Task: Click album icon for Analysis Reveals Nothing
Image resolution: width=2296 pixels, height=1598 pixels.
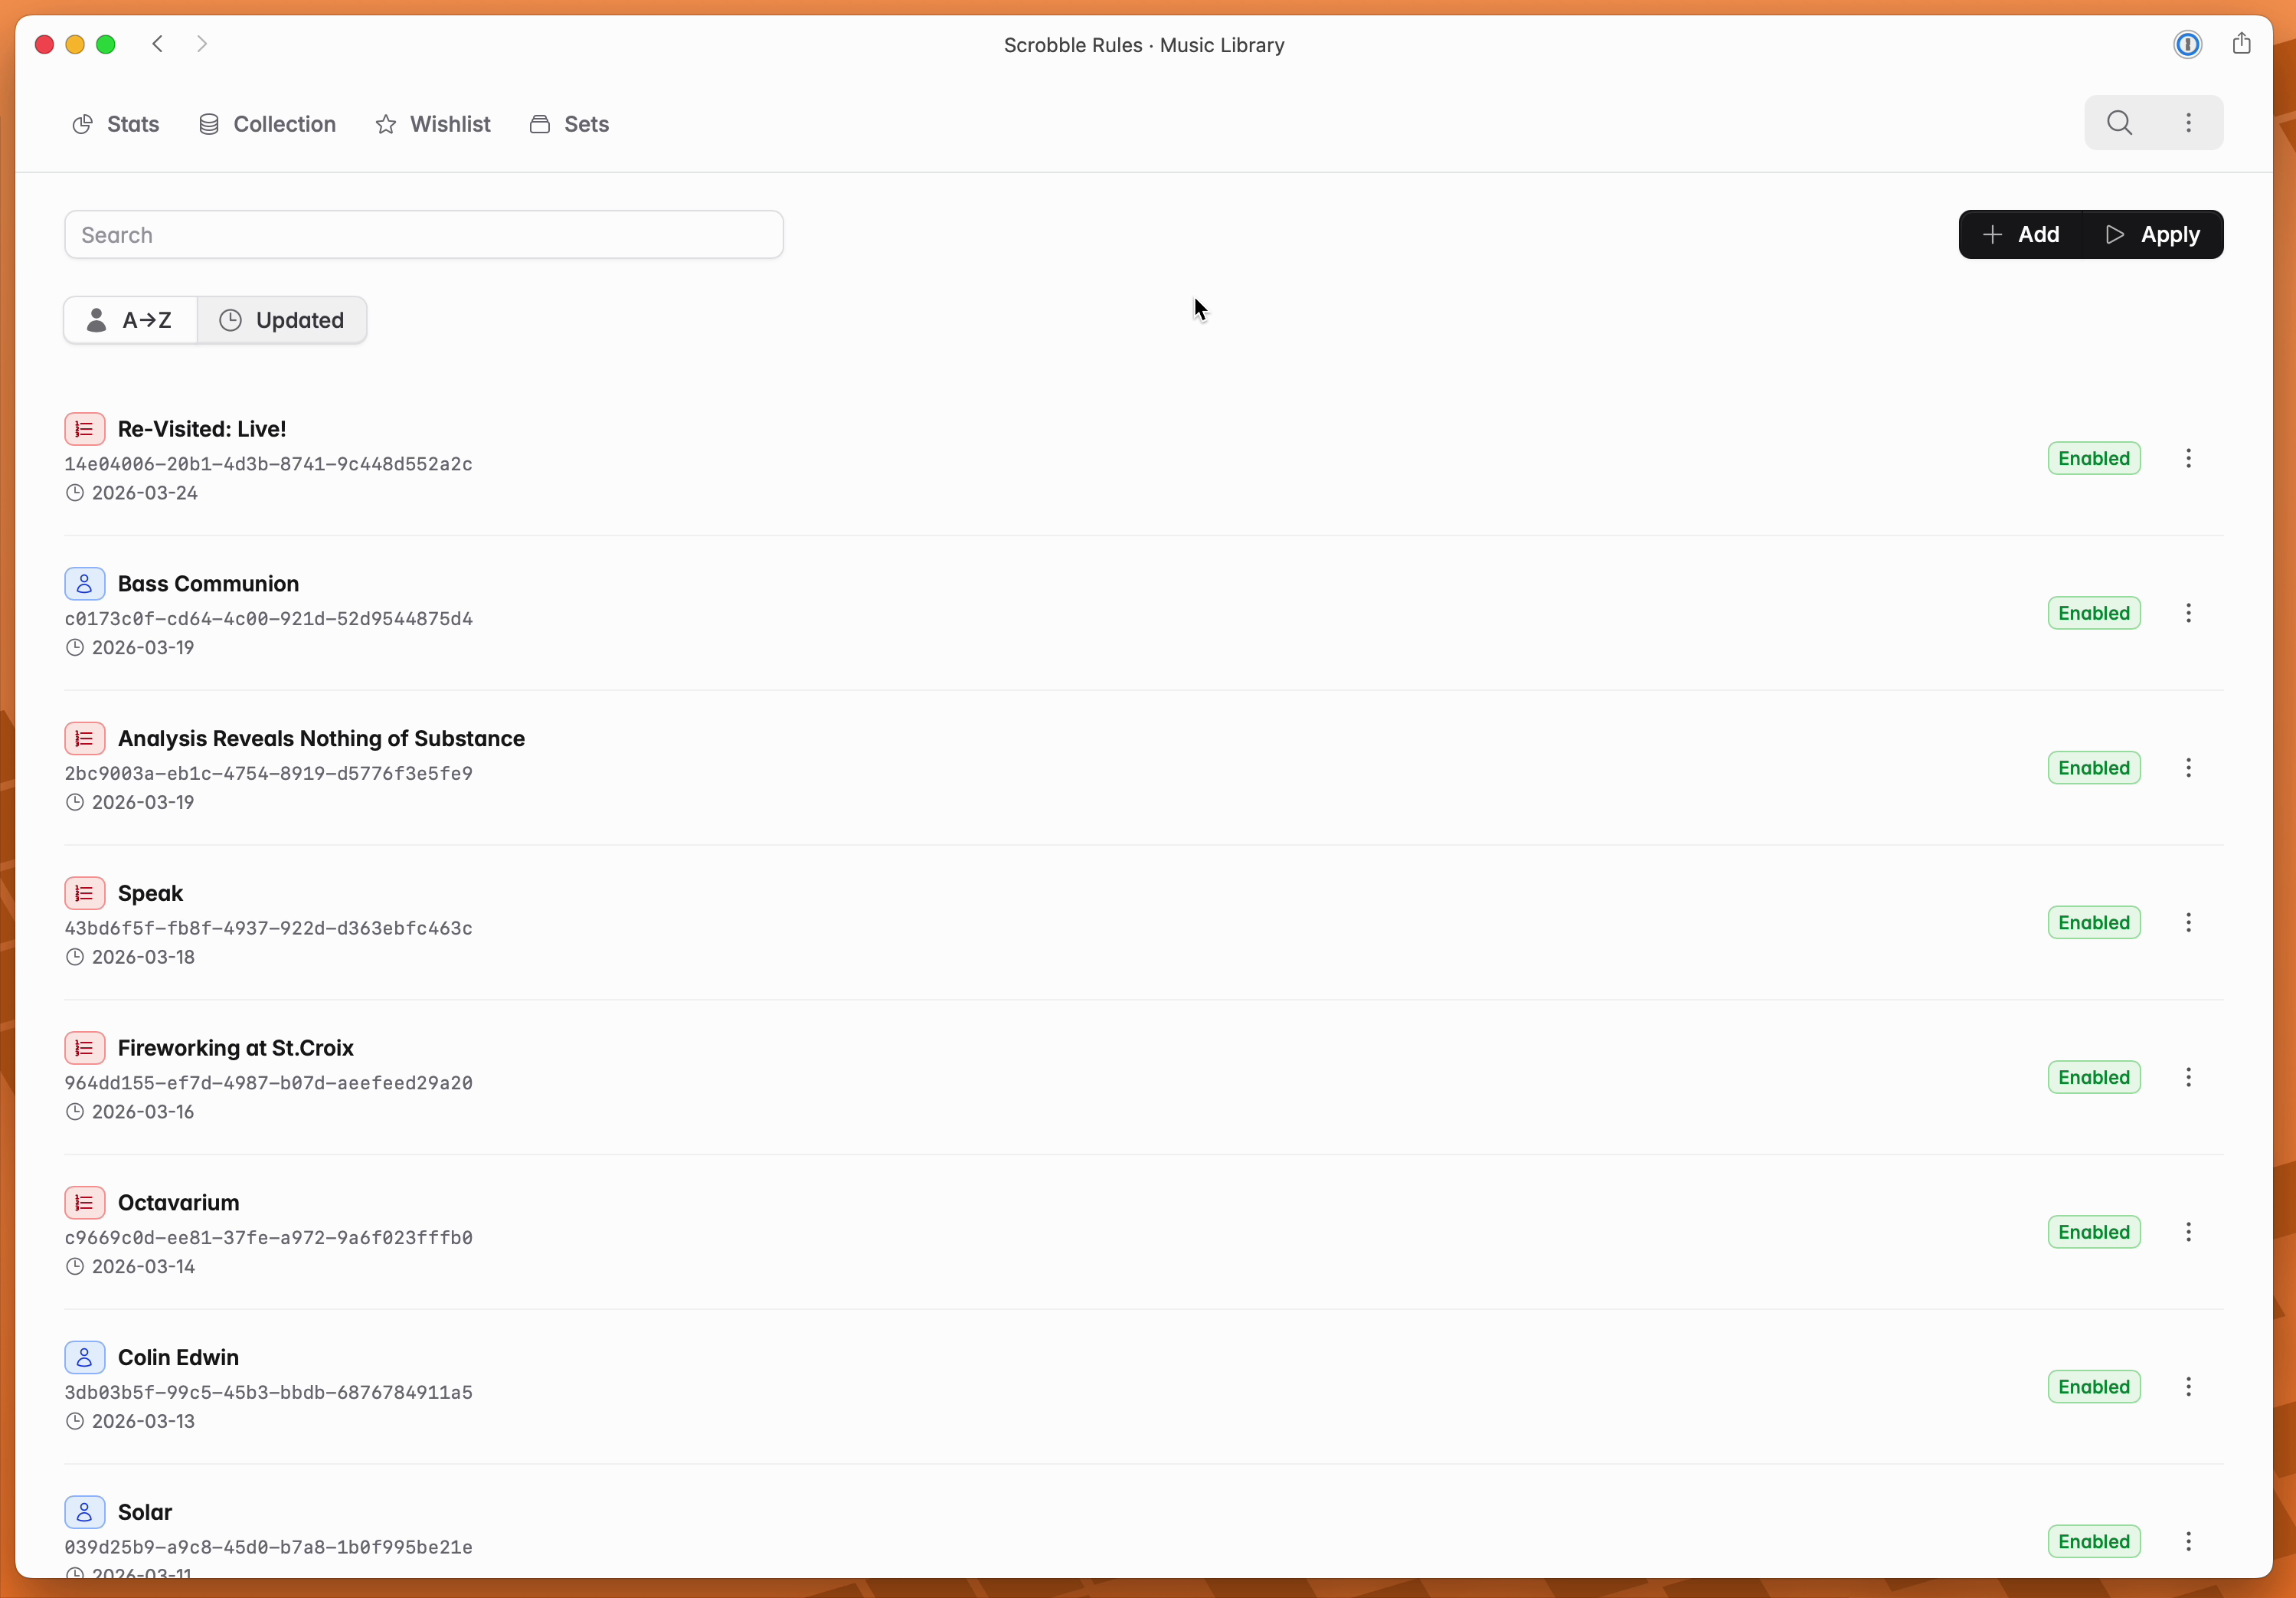Action: [85, 739]
